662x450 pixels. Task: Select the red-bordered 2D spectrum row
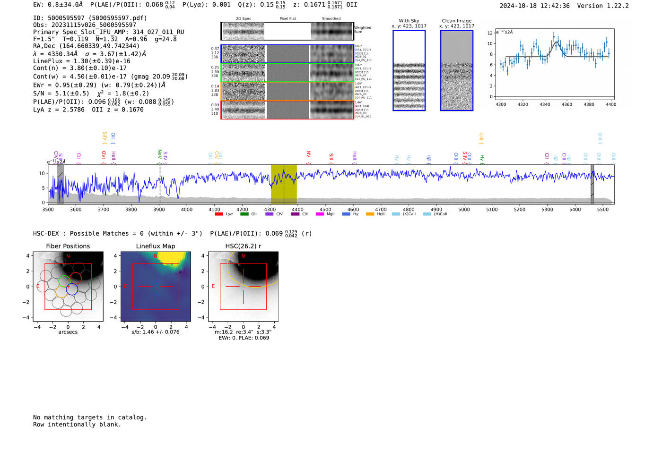(x=287, y=110)
